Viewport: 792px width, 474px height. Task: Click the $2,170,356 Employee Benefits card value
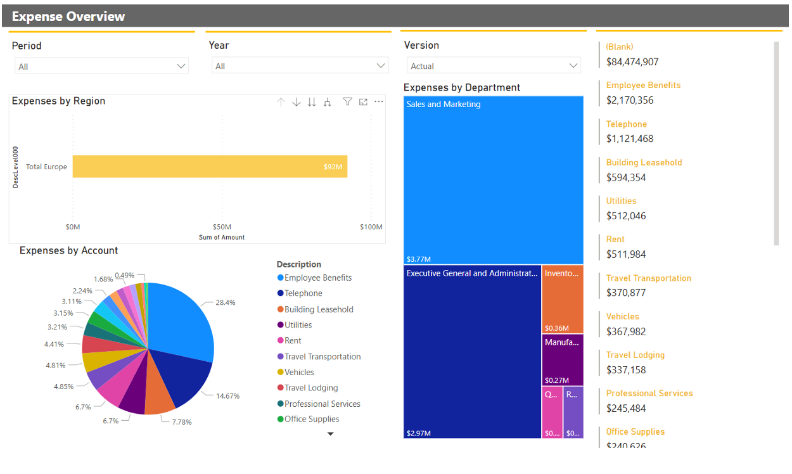coord(630,100)
